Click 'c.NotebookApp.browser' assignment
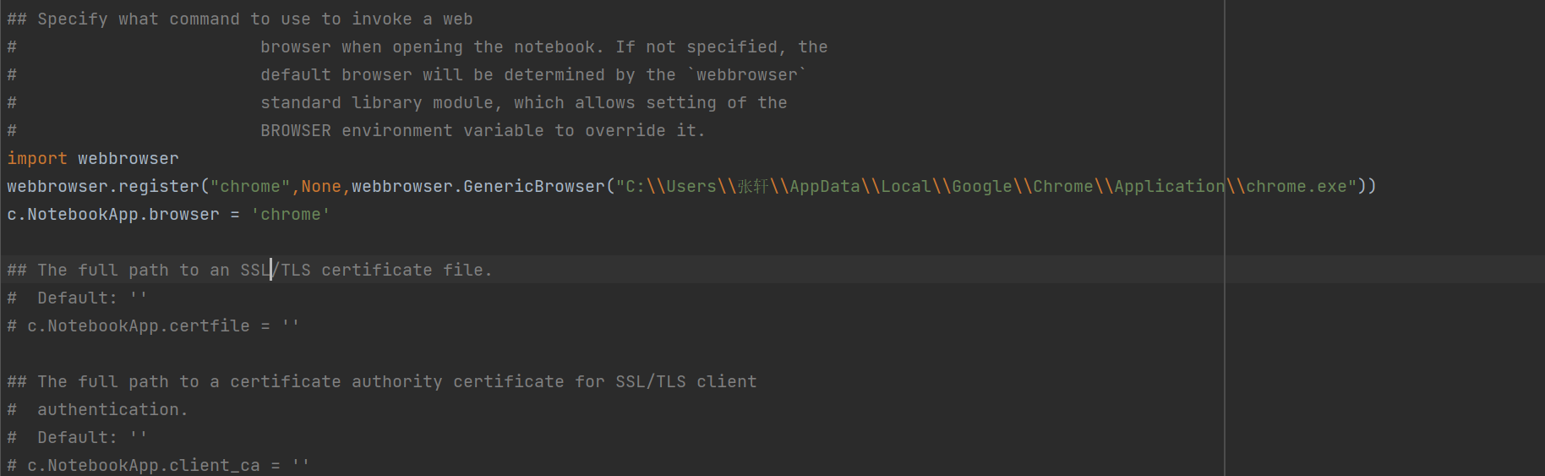This screenshot has height=476, width=1545. coord(113,214)
